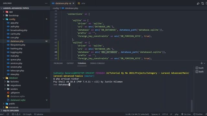This screenshot has width=207, height=116.
Task: Click the terminal scrollbar thumb
Action: pyautogui.click(x=192, y=106)
